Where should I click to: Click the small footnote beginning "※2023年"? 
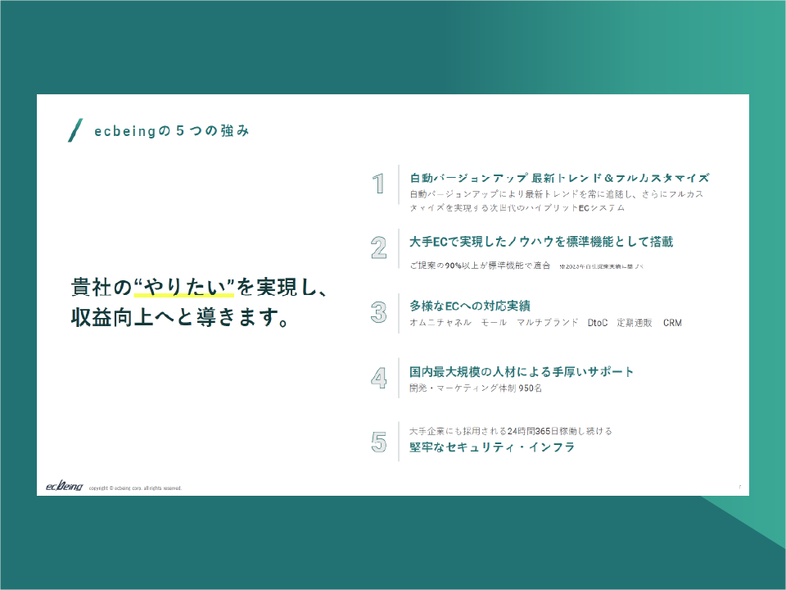(601, 266)
